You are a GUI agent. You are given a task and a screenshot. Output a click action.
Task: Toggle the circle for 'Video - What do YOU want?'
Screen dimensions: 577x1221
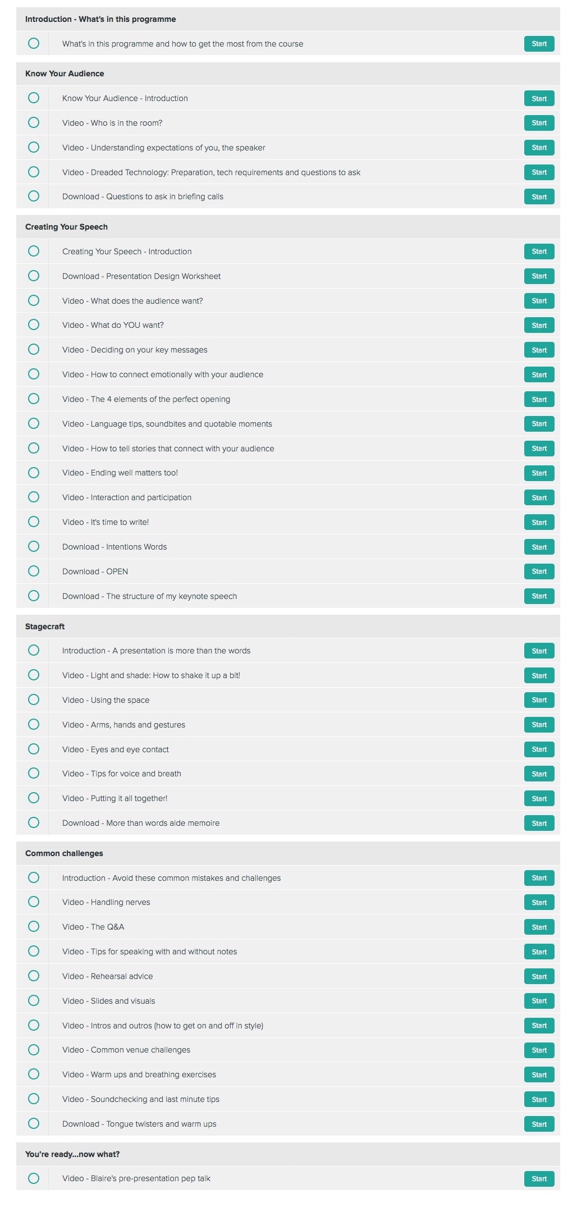pos(34,324)
